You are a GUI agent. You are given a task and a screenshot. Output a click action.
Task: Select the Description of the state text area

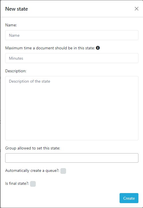pyautogui.click(x=72, y=108)
